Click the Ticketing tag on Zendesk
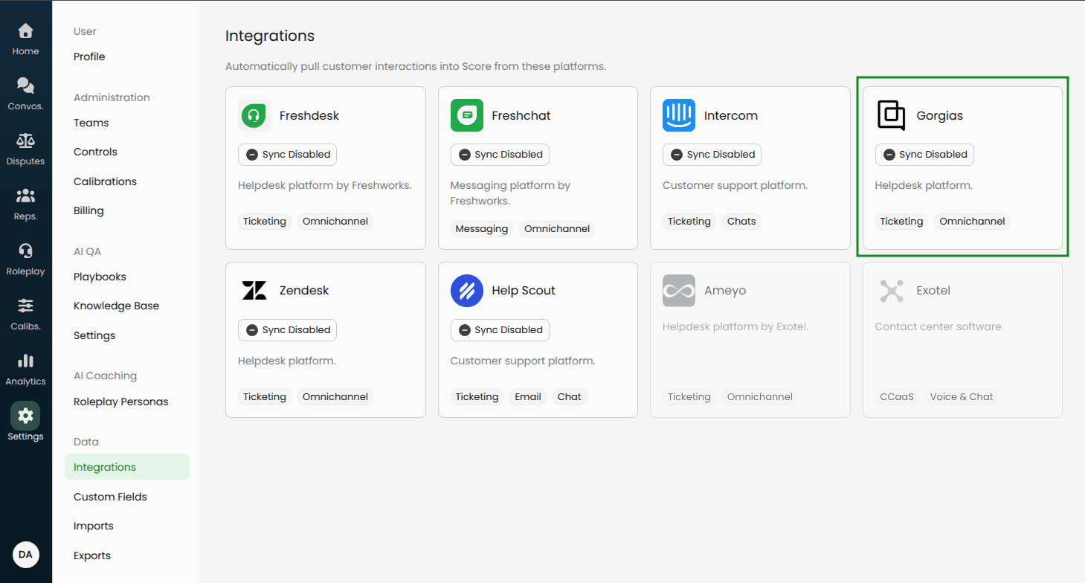Viewport: 1085px width, 583px height. 265,397
